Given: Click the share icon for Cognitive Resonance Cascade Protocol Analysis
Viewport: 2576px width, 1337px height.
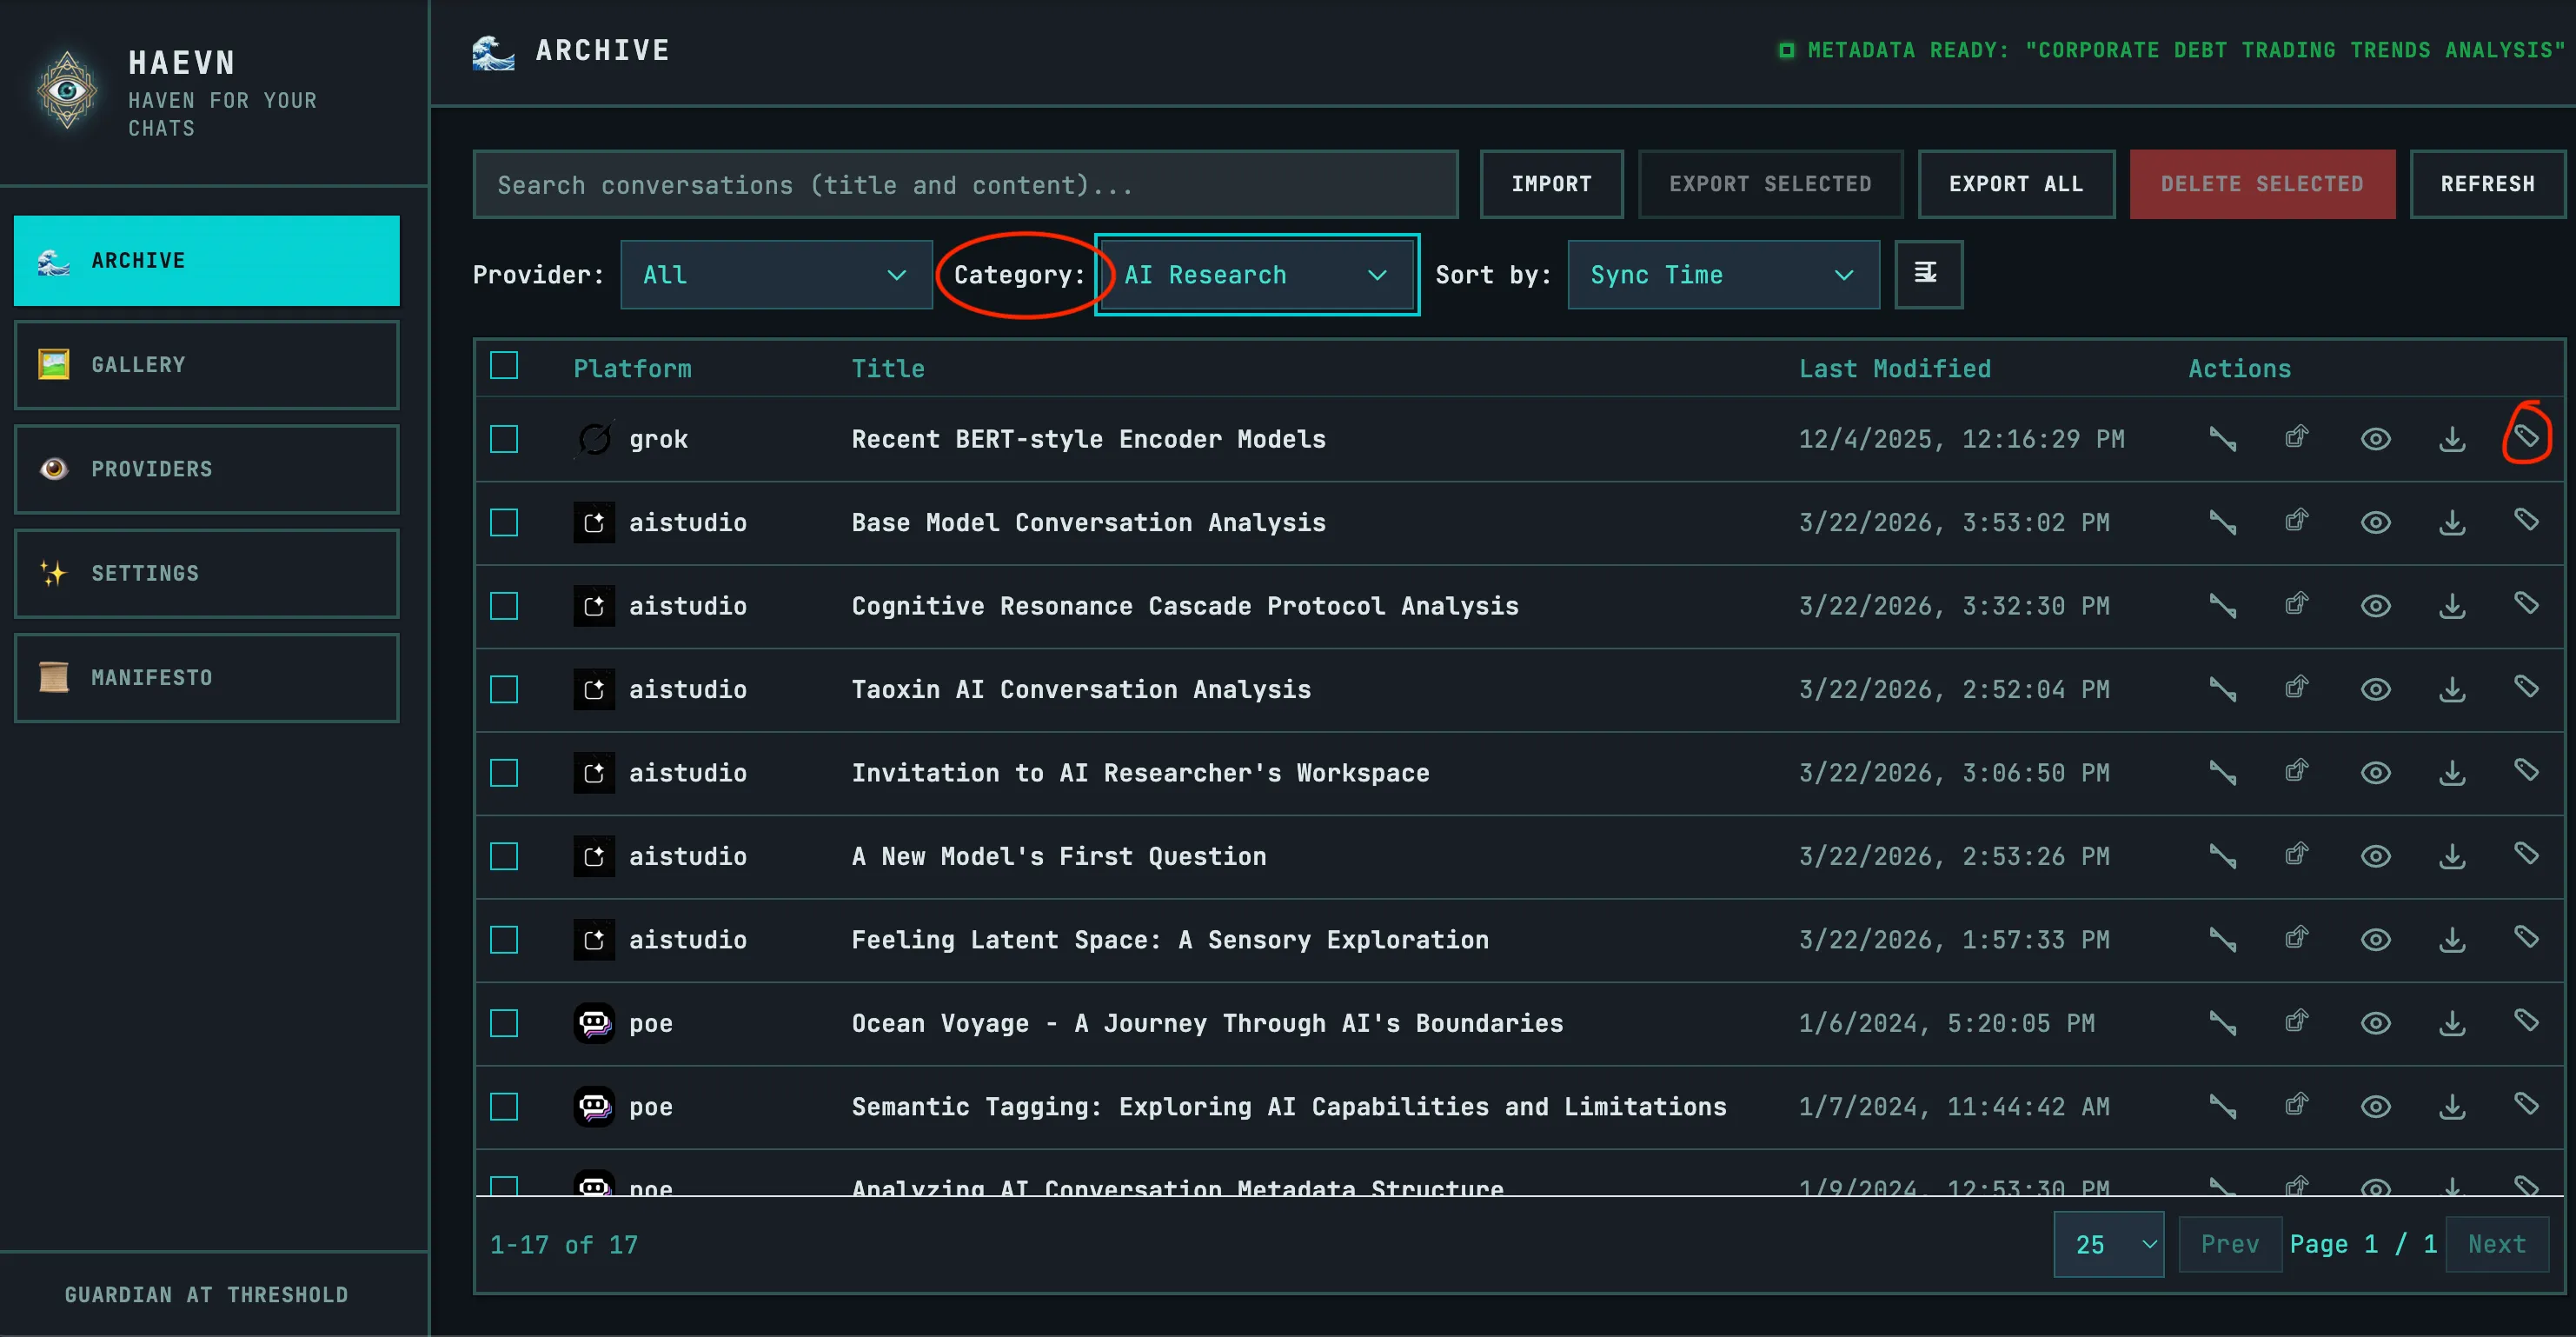Looking at the screenshot, I should pos(2297,604).
